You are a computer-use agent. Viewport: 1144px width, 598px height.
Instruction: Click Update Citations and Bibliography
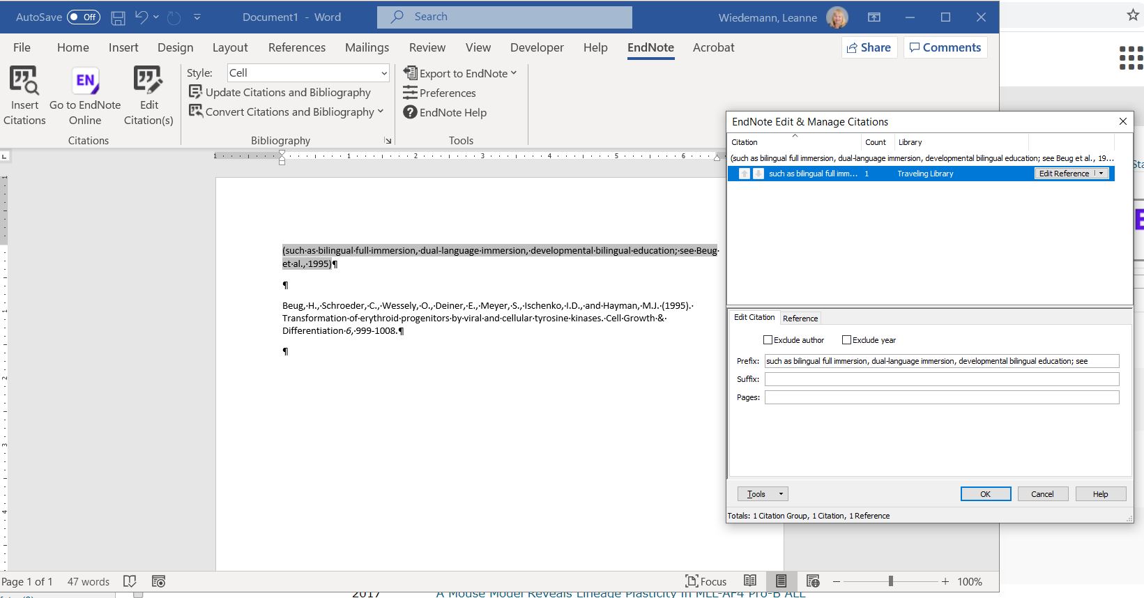click(280, 92)
